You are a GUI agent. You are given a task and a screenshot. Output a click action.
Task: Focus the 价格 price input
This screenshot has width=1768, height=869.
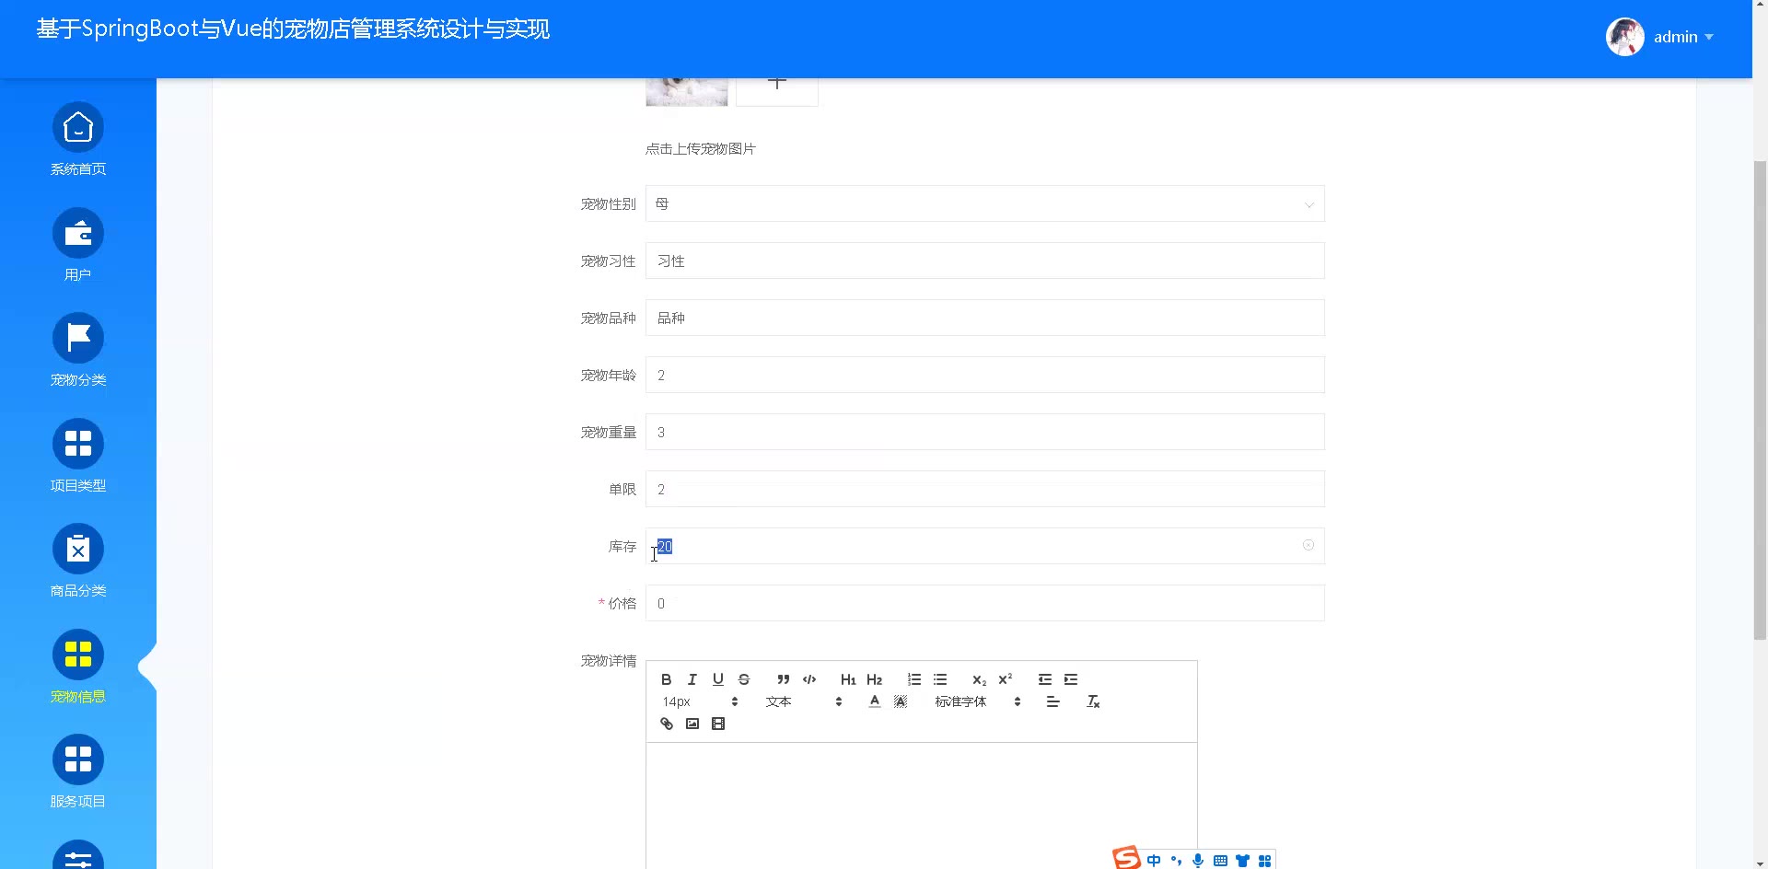tap(985, 603)
